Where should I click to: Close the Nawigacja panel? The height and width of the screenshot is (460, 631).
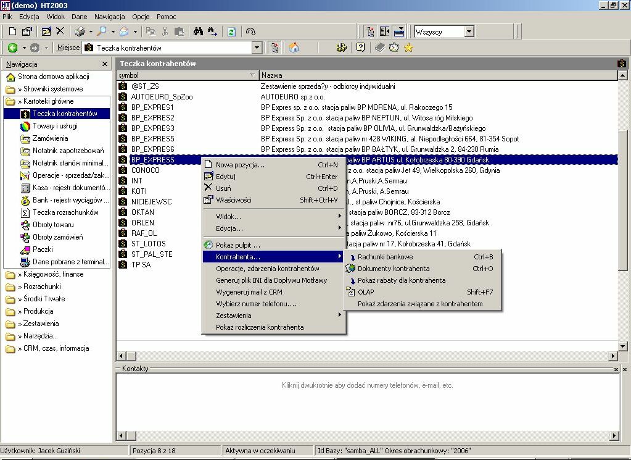[x=105, y=64]
